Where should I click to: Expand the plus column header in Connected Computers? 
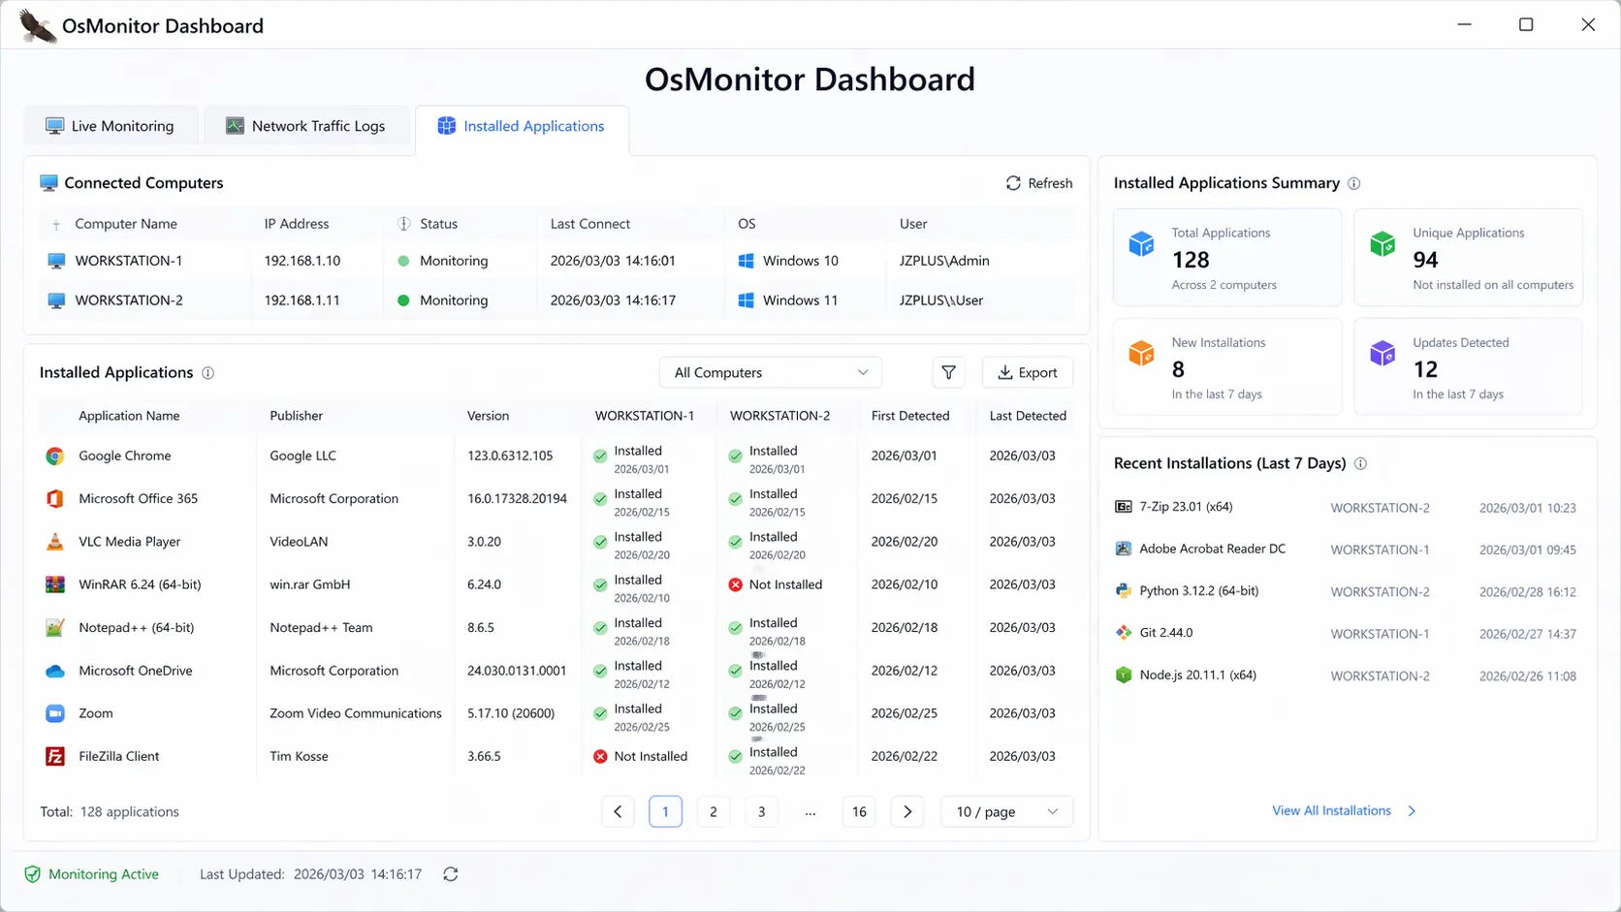click(56, 225)
